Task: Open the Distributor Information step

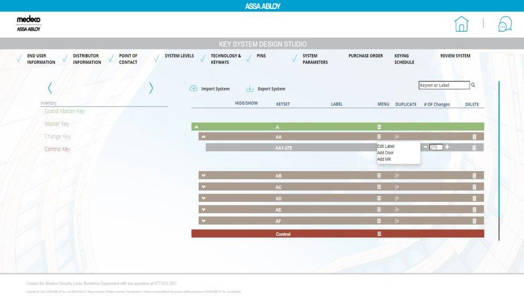Action: (87, 59)
